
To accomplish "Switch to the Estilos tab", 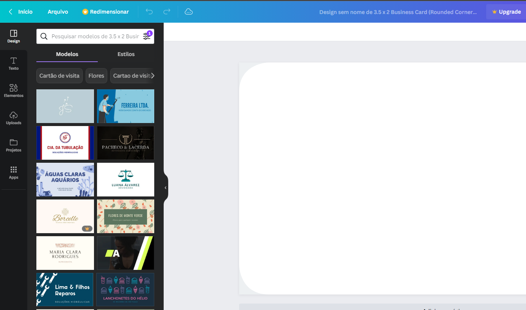I will (126, 54).
